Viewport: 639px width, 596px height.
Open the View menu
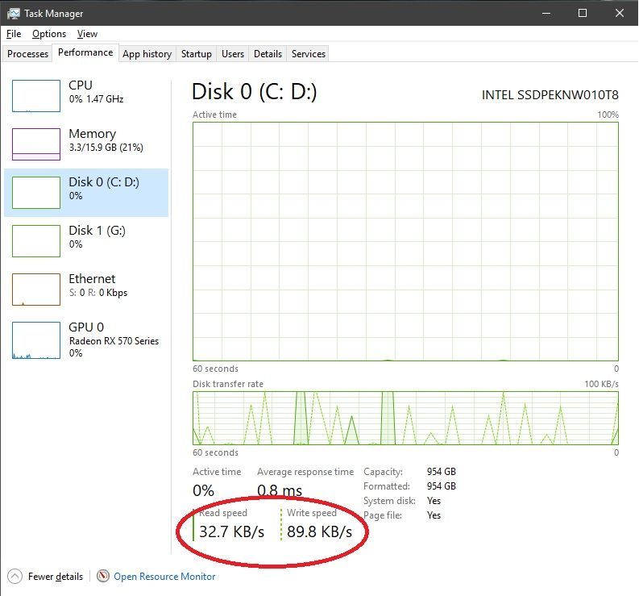(x=87, y=34)
